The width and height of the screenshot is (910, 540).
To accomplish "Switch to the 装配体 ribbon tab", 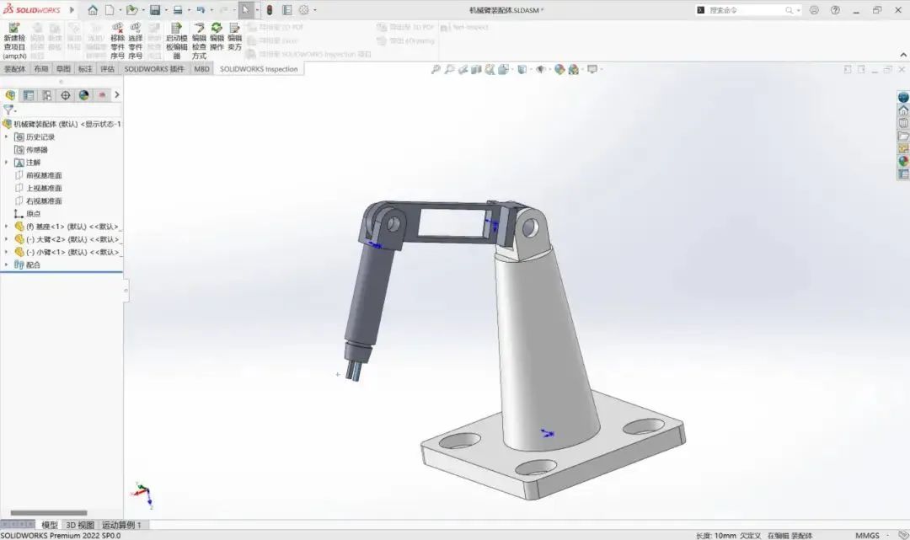I will (15, 69).
